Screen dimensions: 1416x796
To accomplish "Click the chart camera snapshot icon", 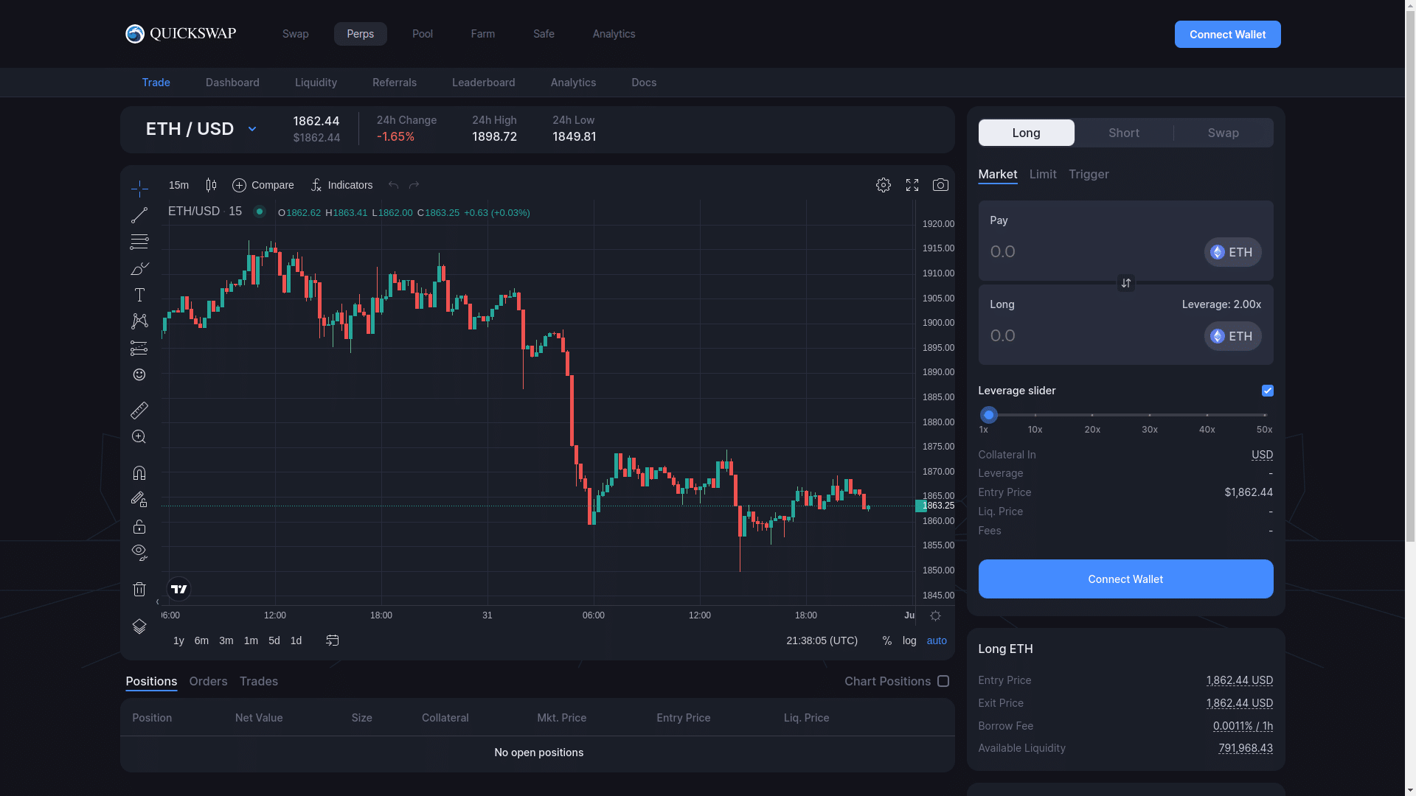I will click(940, 185).
